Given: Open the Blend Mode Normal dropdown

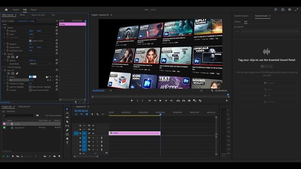Looking at the screenshot, I should coord(40,64).
